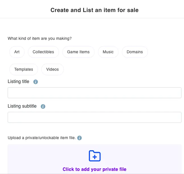
Task: Click 'Click to add your private file' link
Action: pyautogui.click(x=95, y=169)
